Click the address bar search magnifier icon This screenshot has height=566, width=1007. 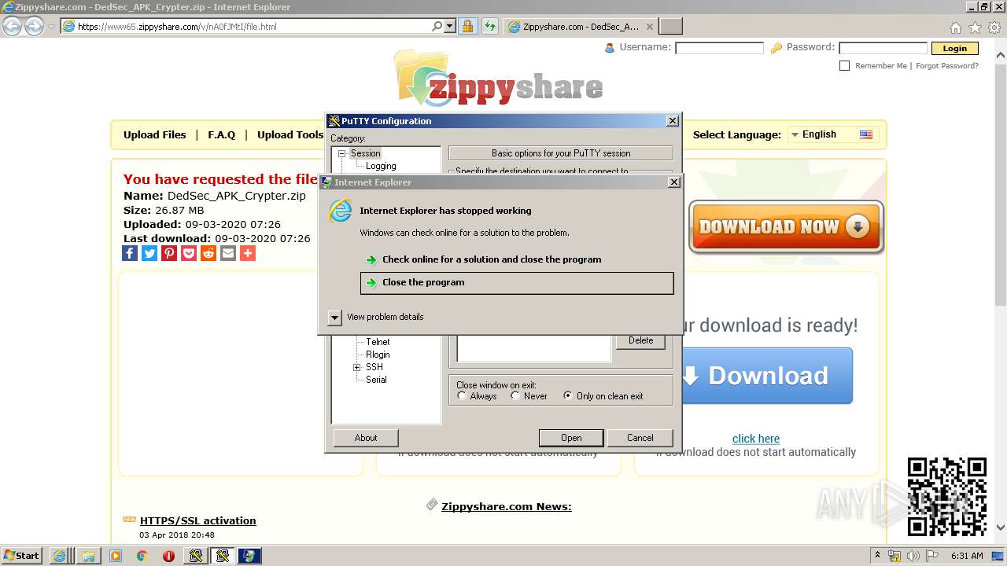tap(437, 26)
